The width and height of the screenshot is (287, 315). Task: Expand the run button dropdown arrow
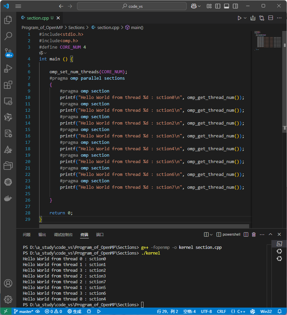[x=245, y=18]
